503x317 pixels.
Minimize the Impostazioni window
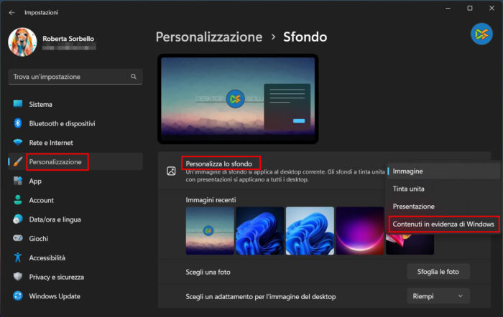tap(448, 9)
